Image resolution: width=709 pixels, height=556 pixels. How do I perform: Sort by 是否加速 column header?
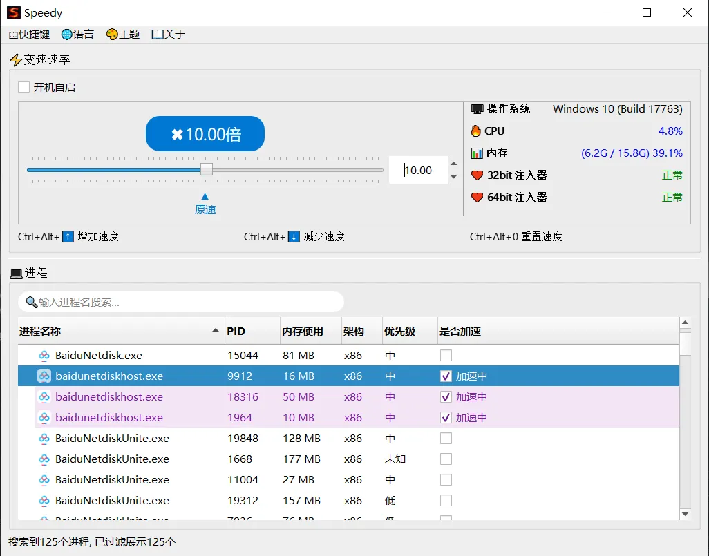(558, 332)
